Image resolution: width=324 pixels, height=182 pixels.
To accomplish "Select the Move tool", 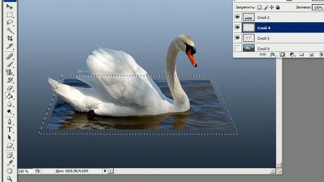I will (10, 7).
